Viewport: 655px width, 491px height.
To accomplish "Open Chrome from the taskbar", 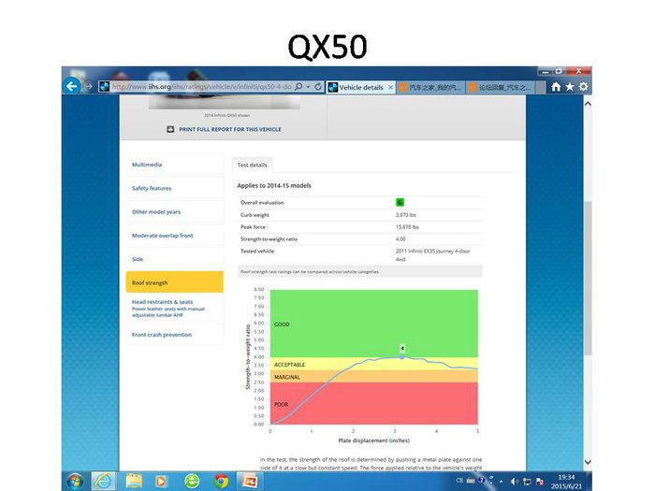I will 221,481.
